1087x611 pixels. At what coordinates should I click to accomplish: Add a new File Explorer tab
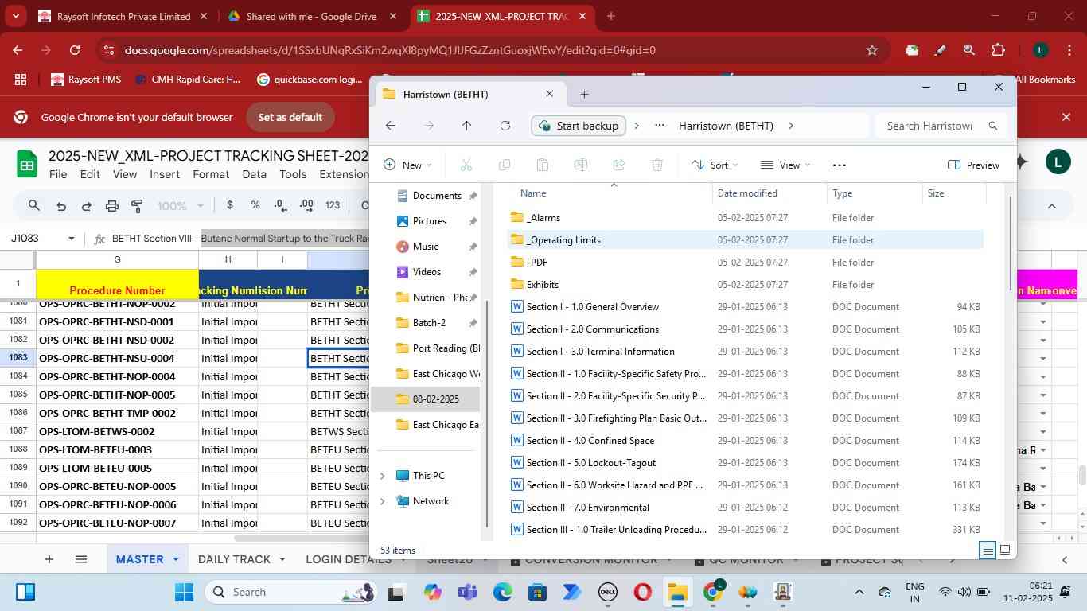click(584, 94)
